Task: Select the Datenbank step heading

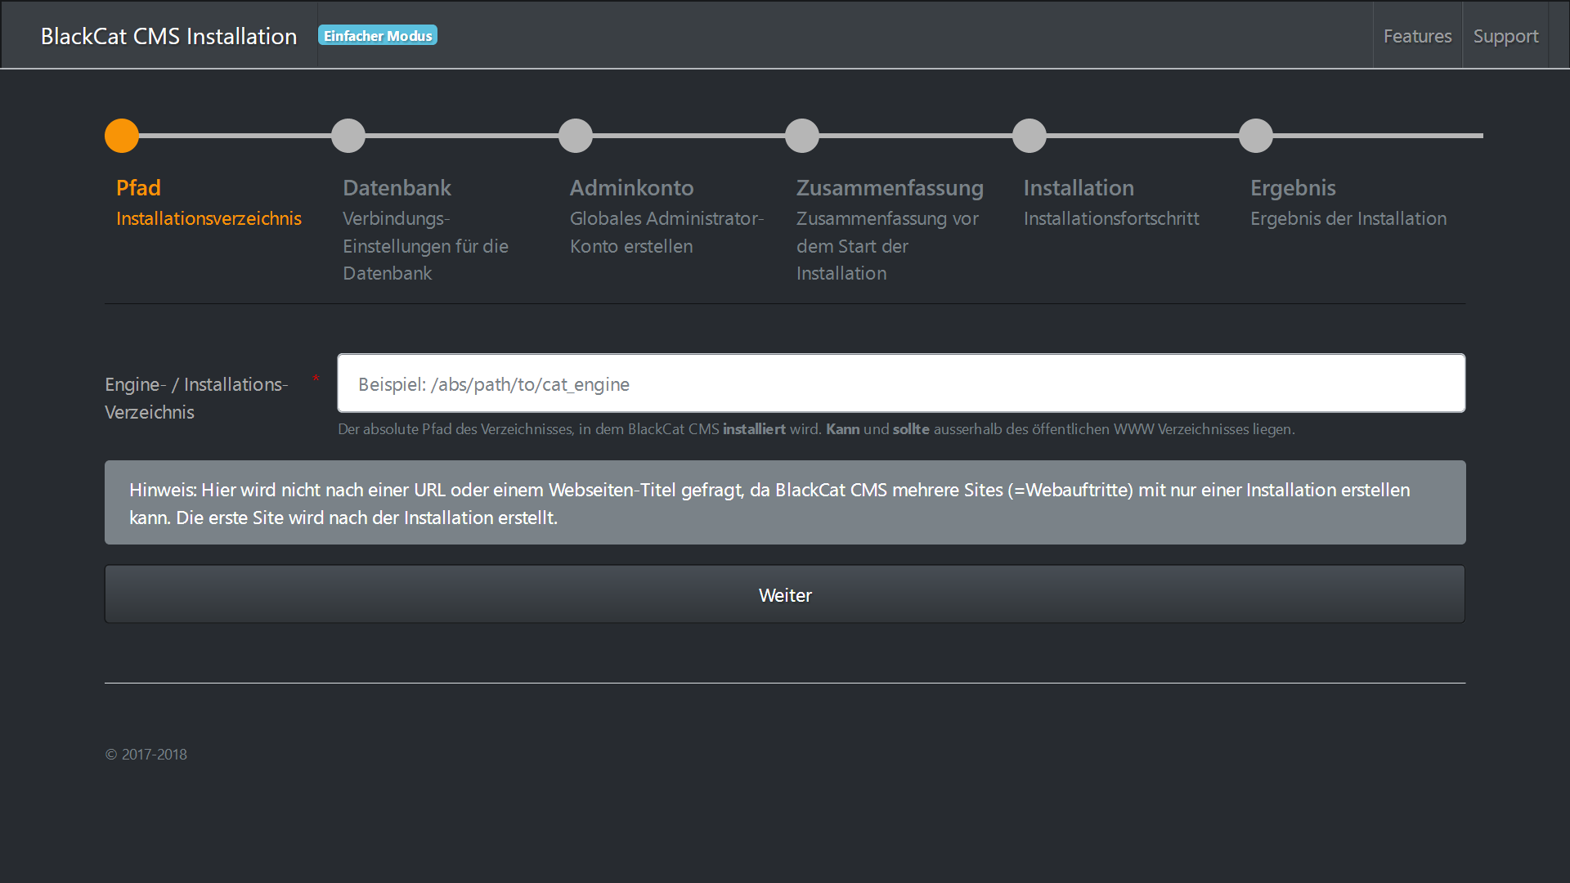Action: tap(397, 188)
